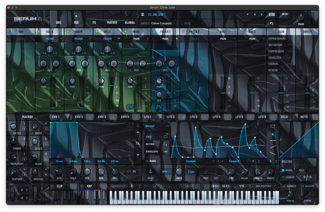This screenshot has width=325, height=212.
Task: Enable the Sub oscillator toggle
Action: click(10, 32)
